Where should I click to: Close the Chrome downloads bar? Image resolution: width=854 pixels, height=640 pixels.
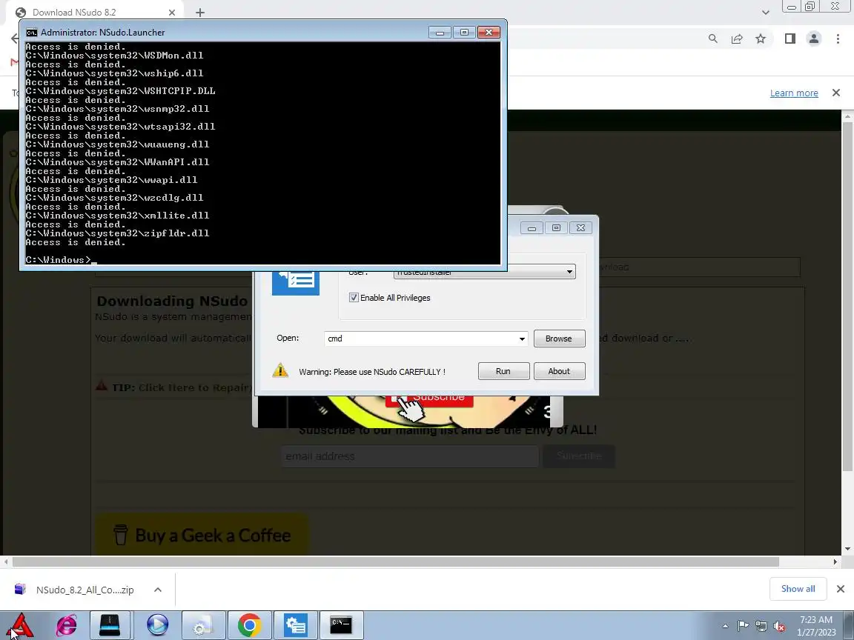(x=841, y=589)
